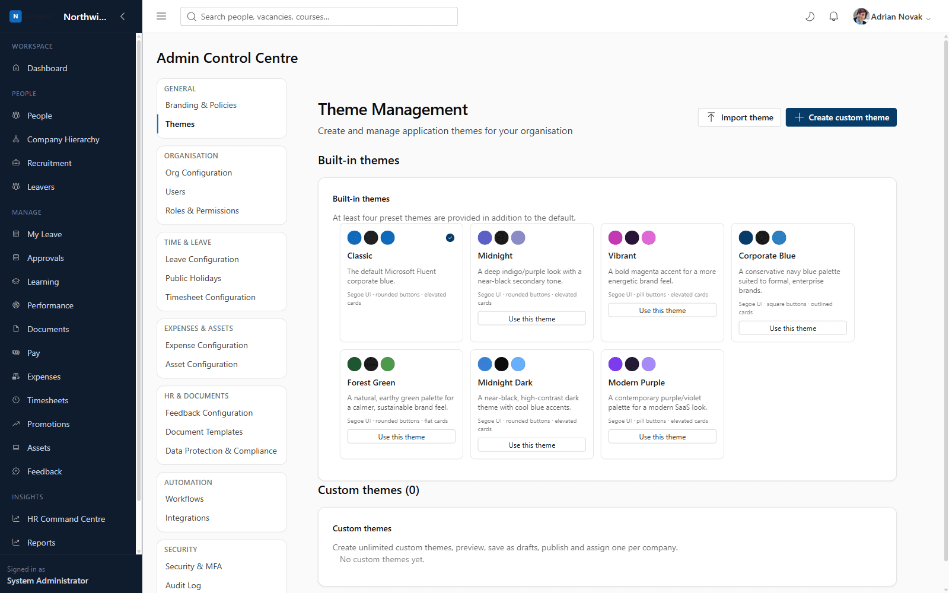Open My Leave in the sidebar

44,234
